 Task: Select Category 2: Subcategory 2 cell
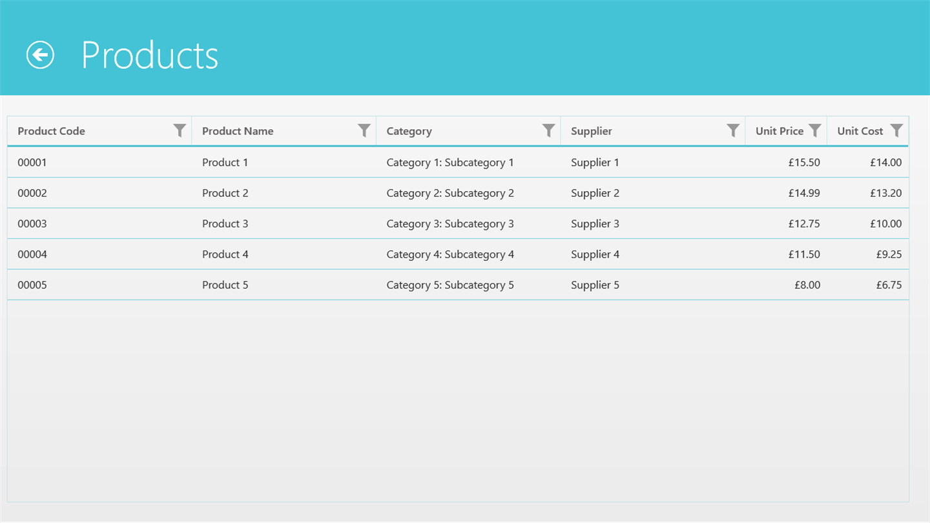coord(468,193)
